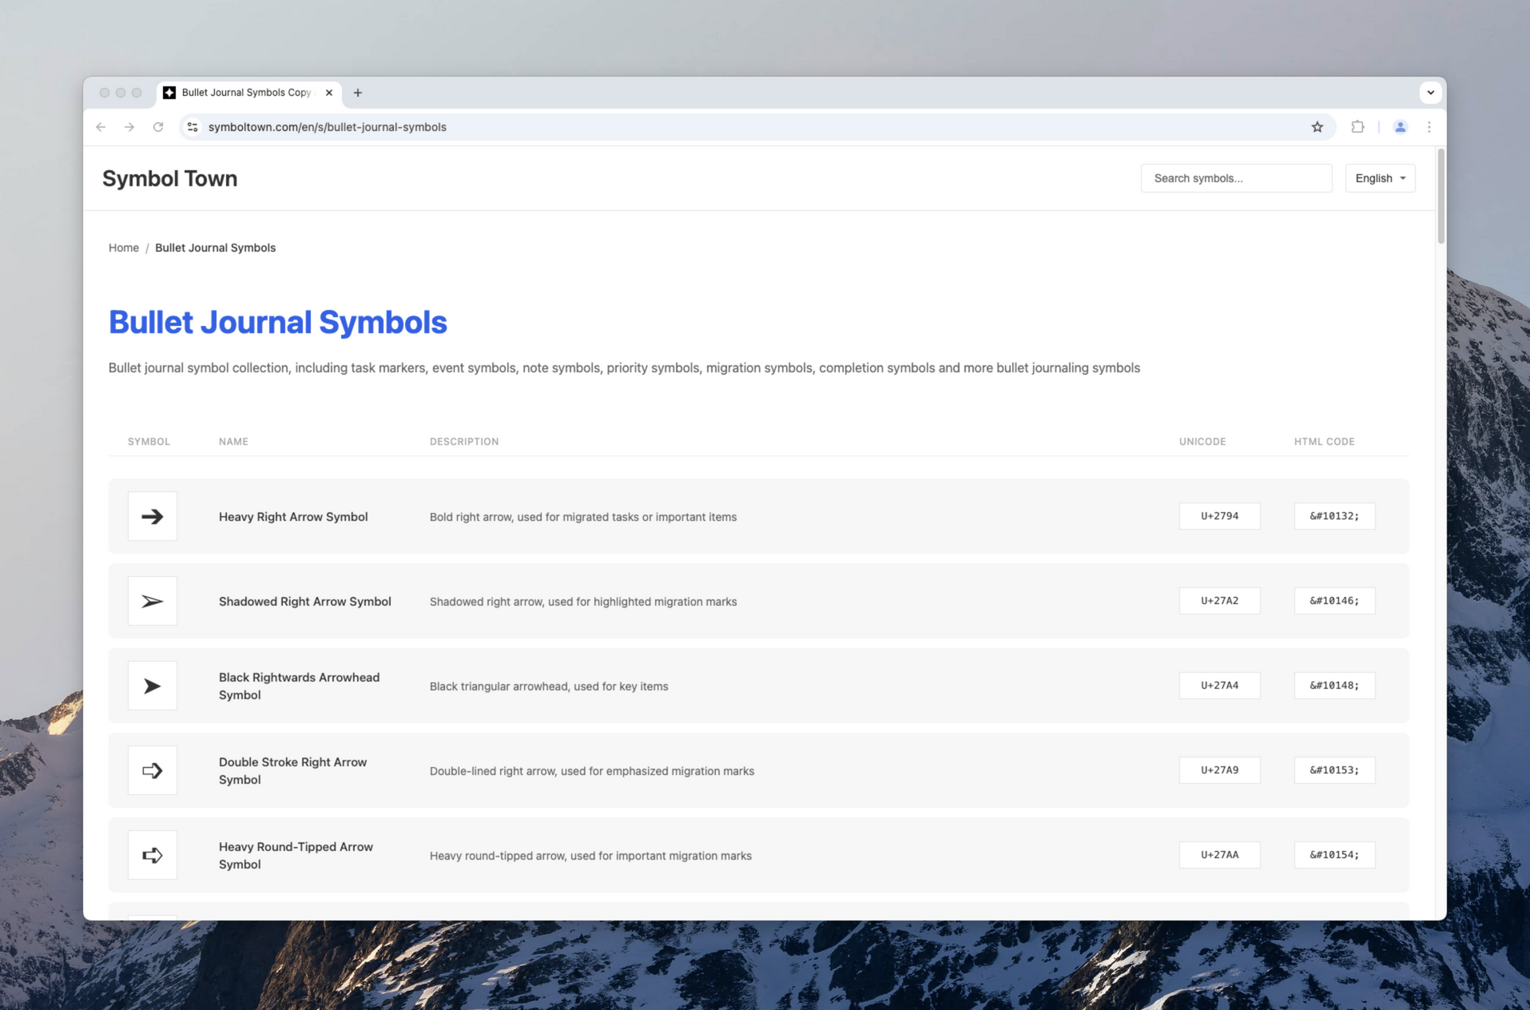Click the Bullet Journal Symbols page heading
Screen dimensions: 1530x1010
pyautogui.click(x=277, y=322)
